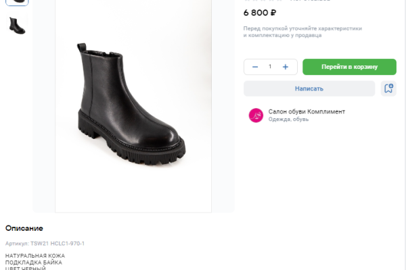The width and height of the screenshot is (406, 270).
Task: Click the article number TSW21 HCLC1-970-1
Action: point(58,243)
